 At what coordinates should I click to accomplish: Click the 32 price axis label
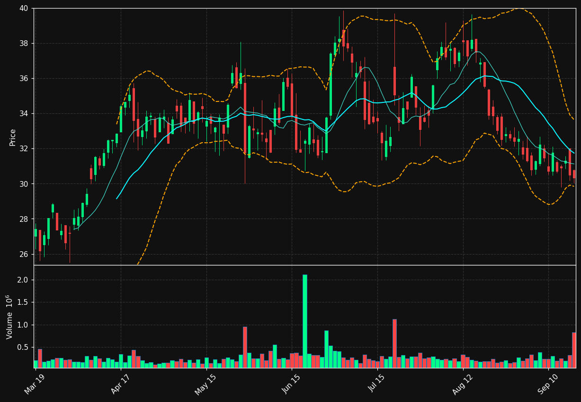[24, 148]
